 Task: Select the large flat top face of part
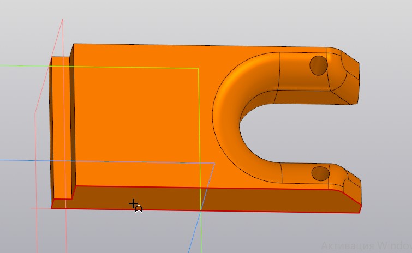pyautogui.click(x=142, y=116)
